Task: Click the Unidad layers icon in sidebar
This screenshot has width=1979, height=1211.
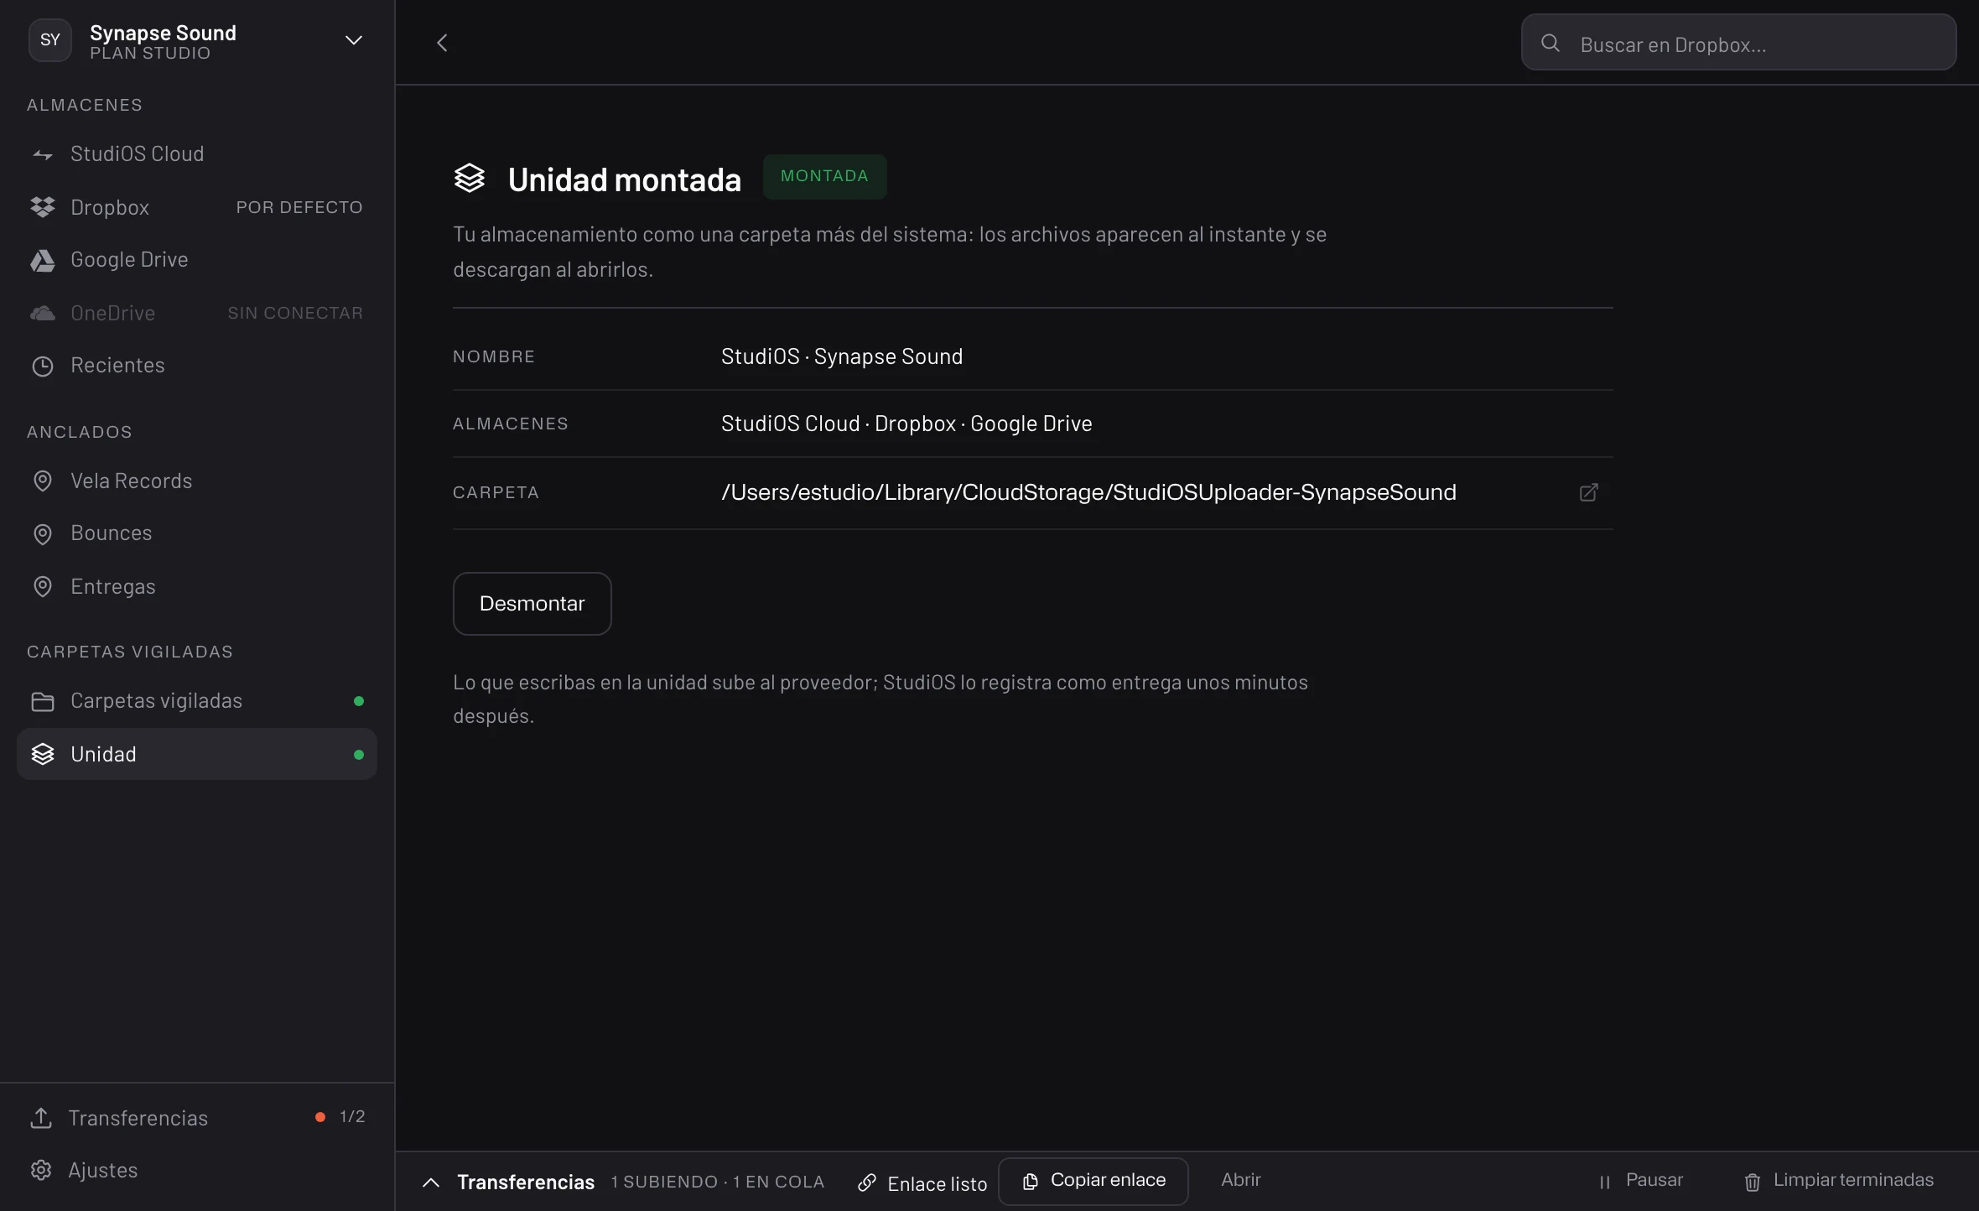Action: (x=43, y=754)
